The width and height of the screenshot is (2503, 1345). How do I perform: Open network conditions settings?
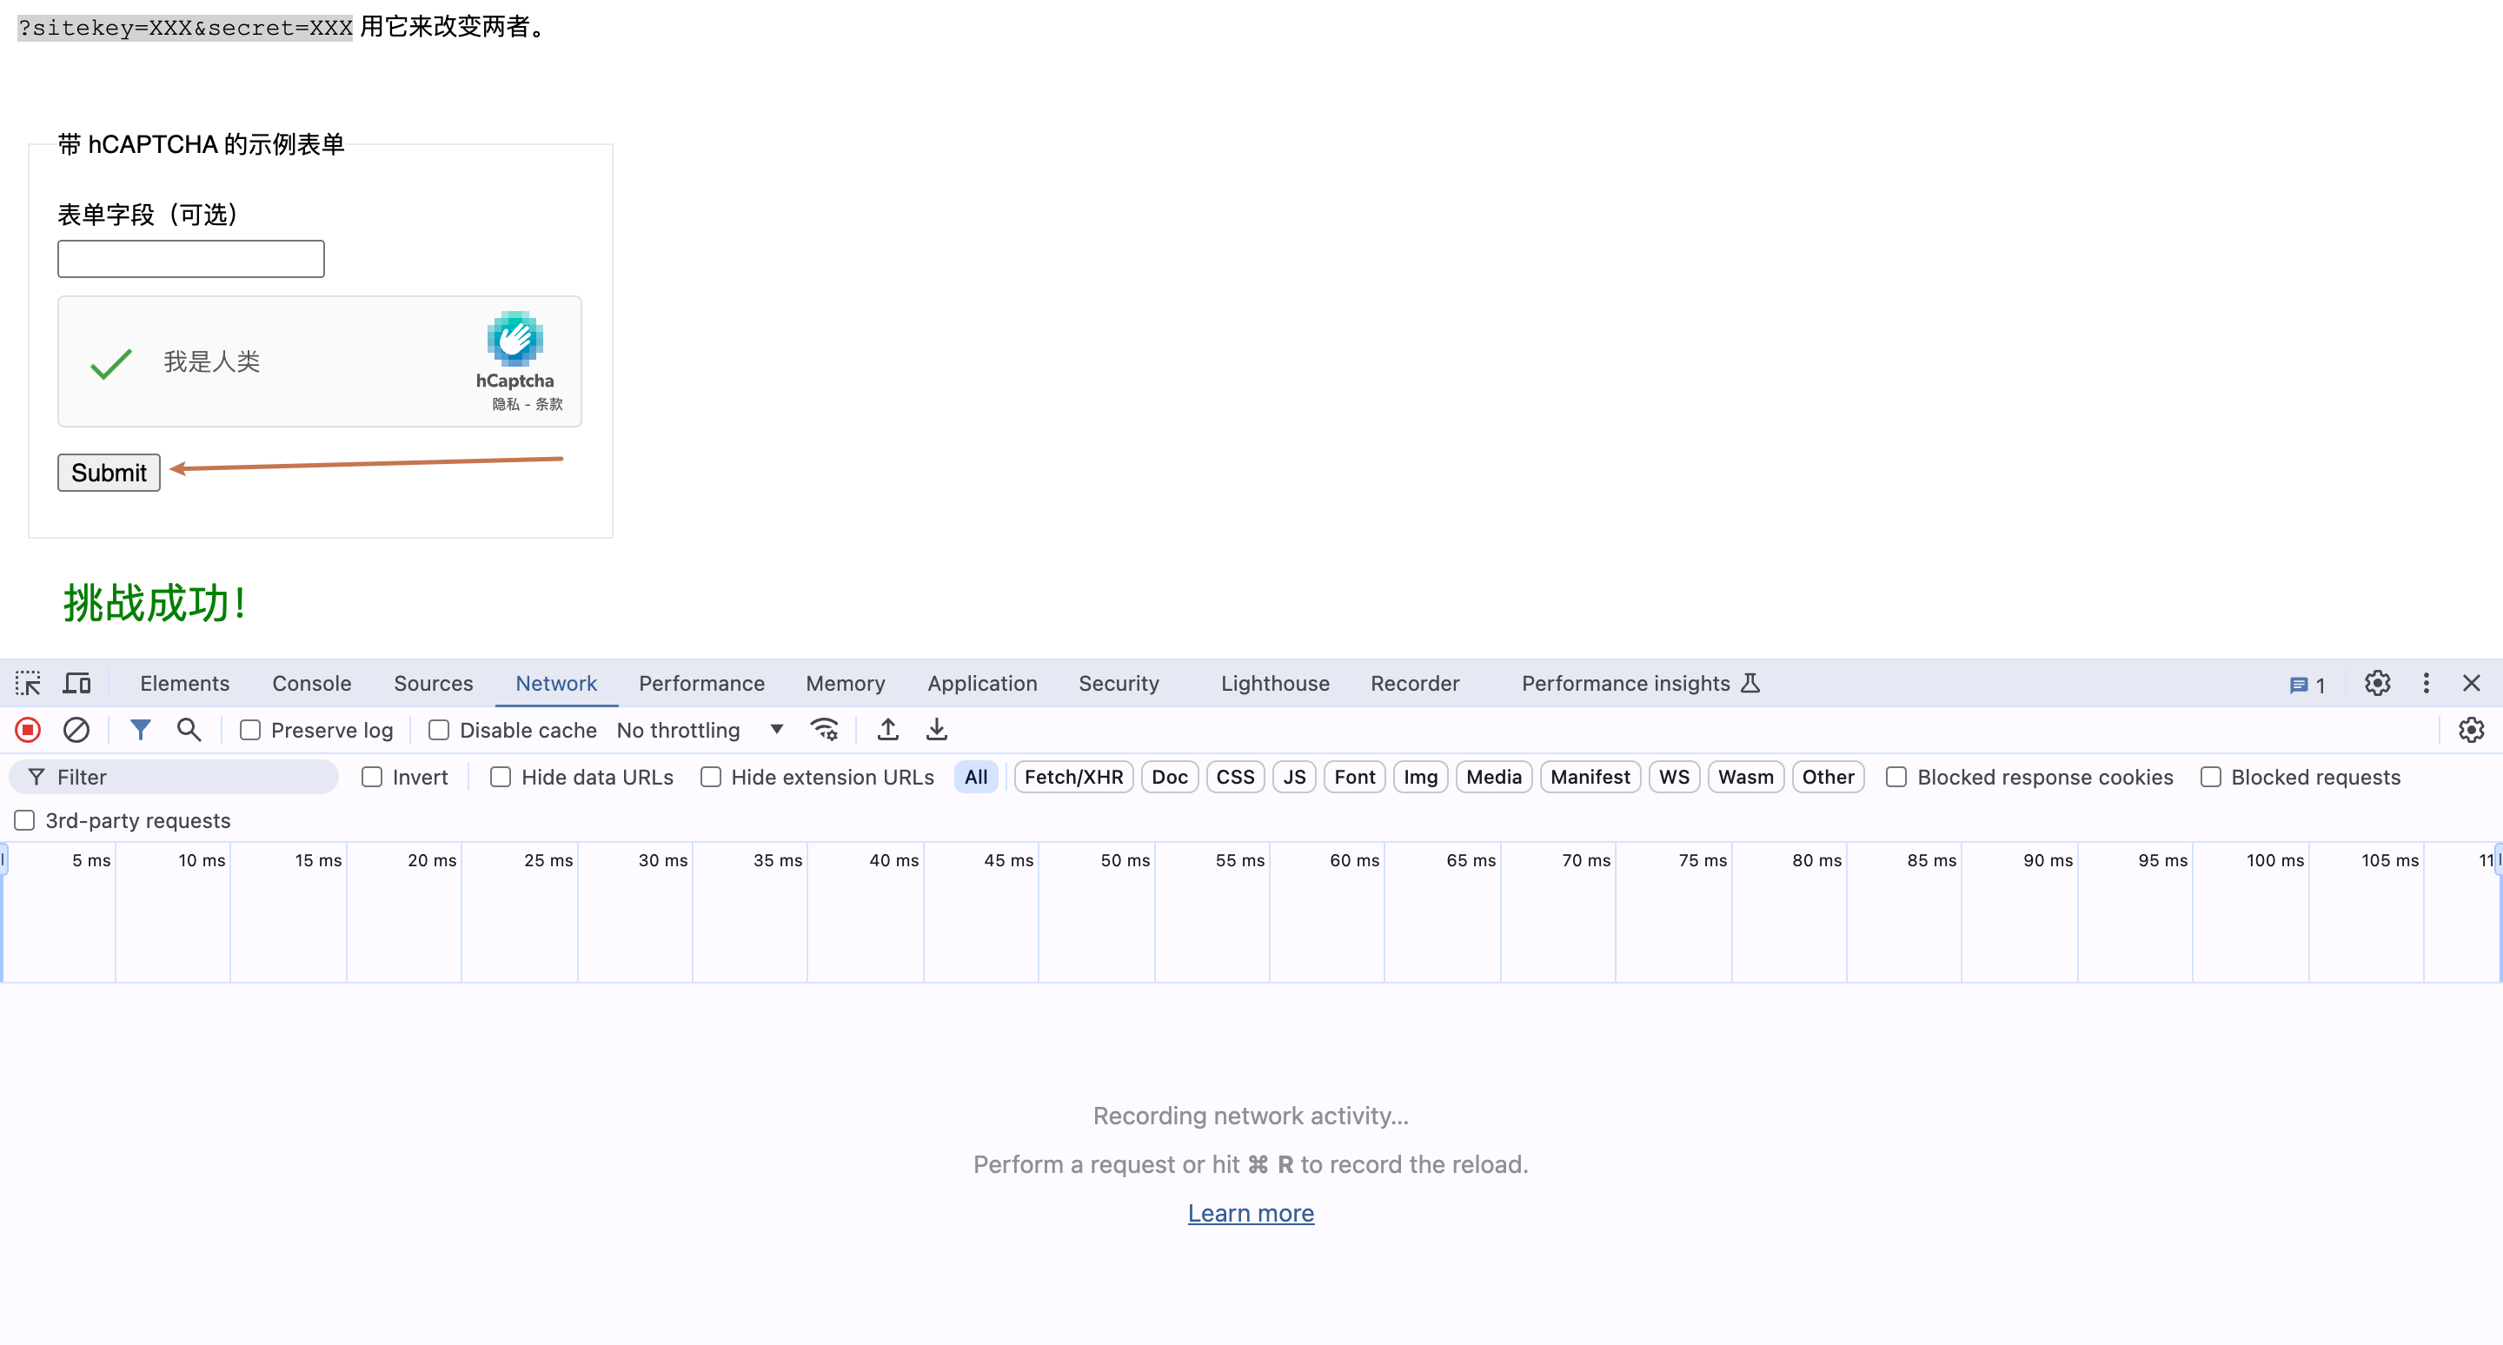pyautogui.click(x=824, y=729)
